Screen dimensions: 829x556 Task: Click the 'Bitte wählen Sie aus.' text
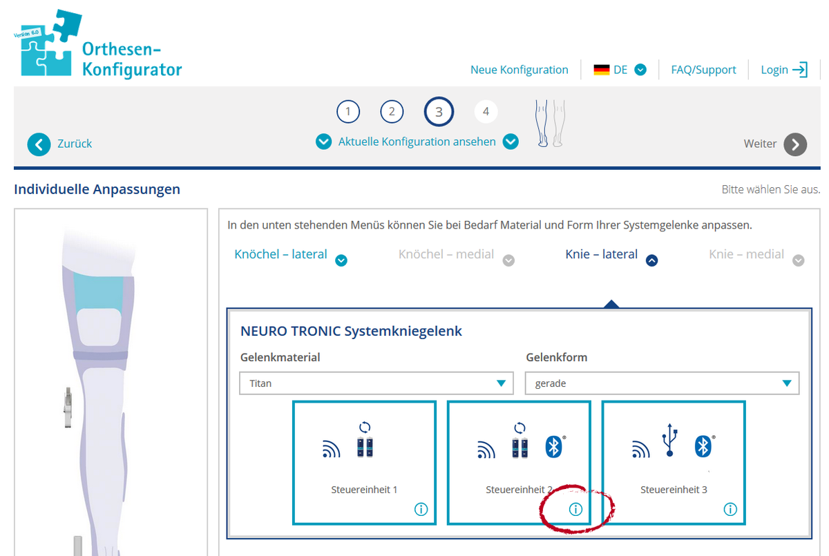pyautogui.click(x=771, y=189)
